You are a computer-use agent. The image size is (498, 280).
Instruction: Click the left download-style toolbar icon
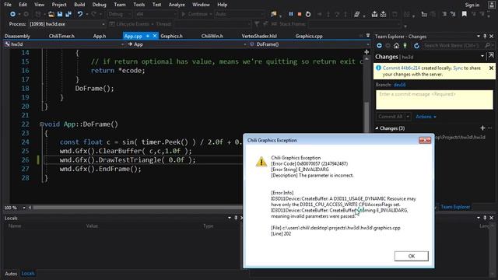(x=374, y=14)
